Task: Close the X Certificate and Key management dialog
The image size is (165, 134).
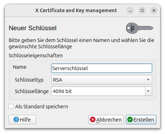Action: pyautogui.click(x=154, y=10)
